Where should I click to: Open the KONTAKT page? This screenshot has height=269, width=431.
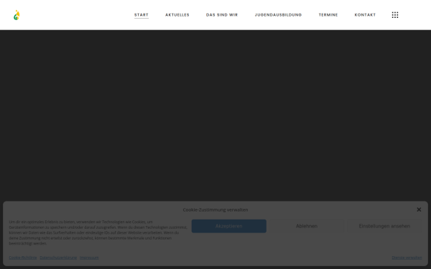pyautogui.click(x=365, y=15)
